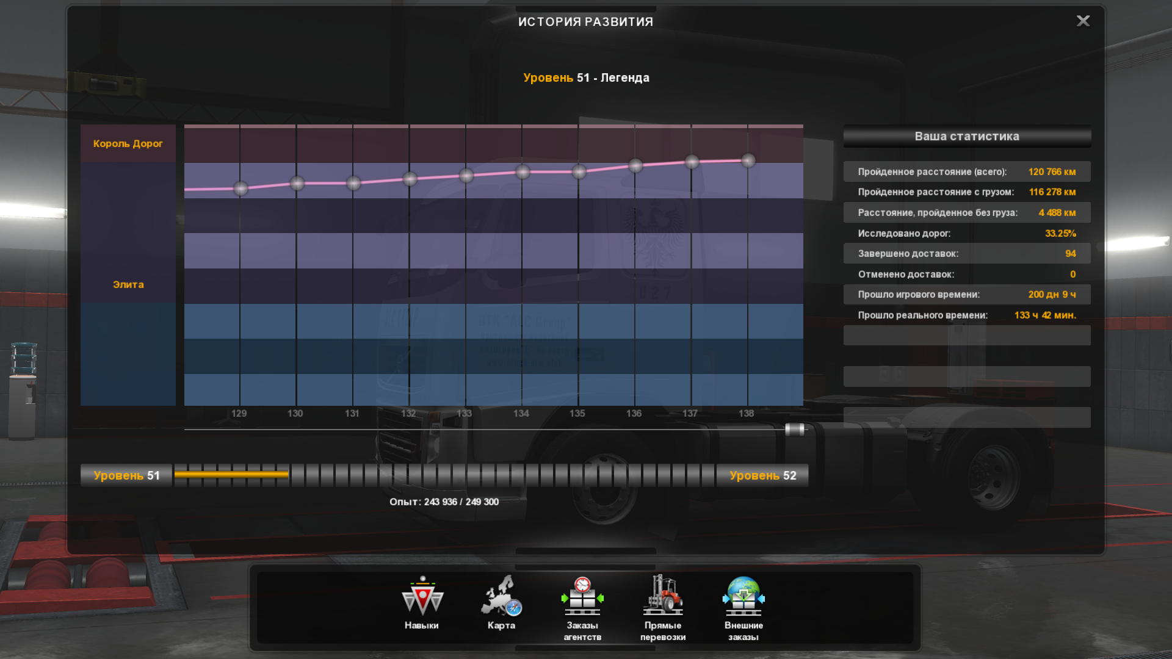Viewport: 1172px width, 659px height.
Task: Close the История развития window
Action: 1083,21
